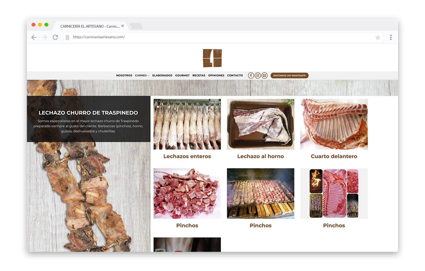The image size is (425, 271).
Task: Reload the page with refresh icon
Action: tap(55, 37)
